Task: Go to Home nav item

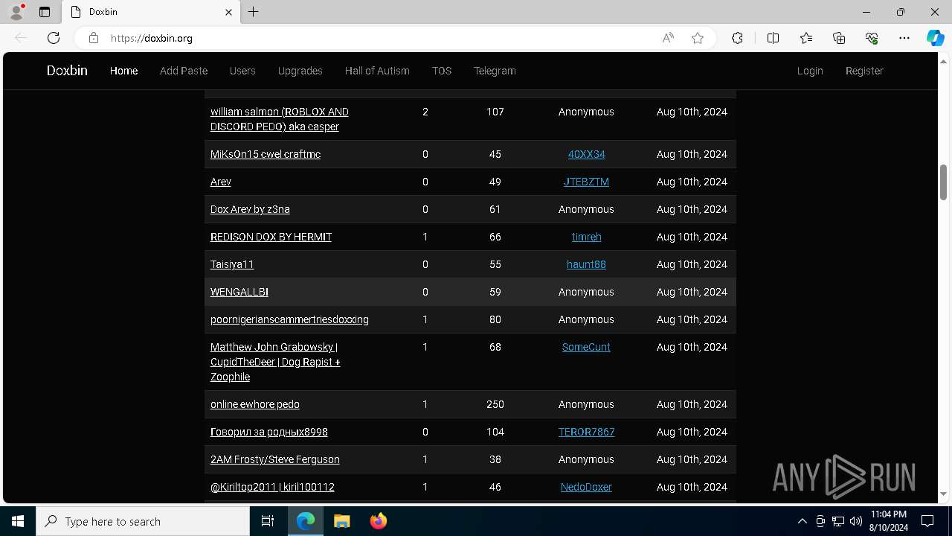Action: click(123, 71)
